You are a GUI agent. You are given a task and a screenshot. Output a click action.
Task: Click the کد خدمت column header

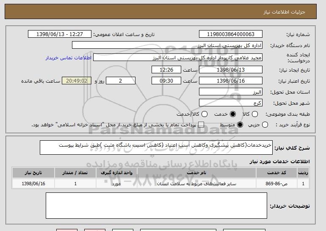coord(276,173)
